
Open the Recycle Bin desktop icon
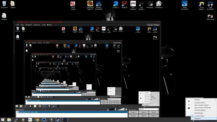4,4
